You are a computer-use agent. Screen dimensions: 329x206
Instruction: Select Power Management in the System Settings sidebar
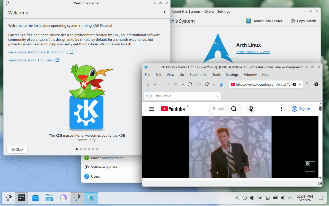[107, 158]
